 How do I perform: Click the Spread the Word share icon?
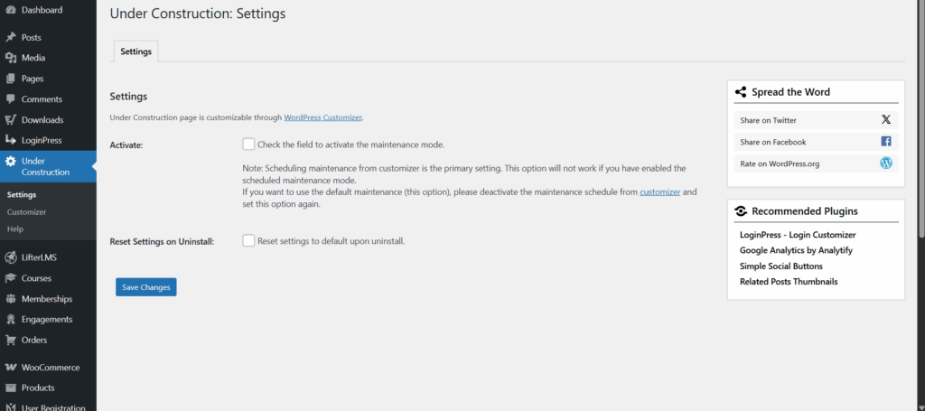741,92
